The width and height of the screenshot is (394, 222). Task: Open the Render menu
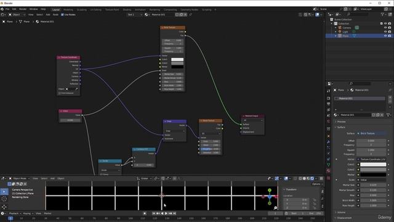pyautogui.click(x=23, y=9)
